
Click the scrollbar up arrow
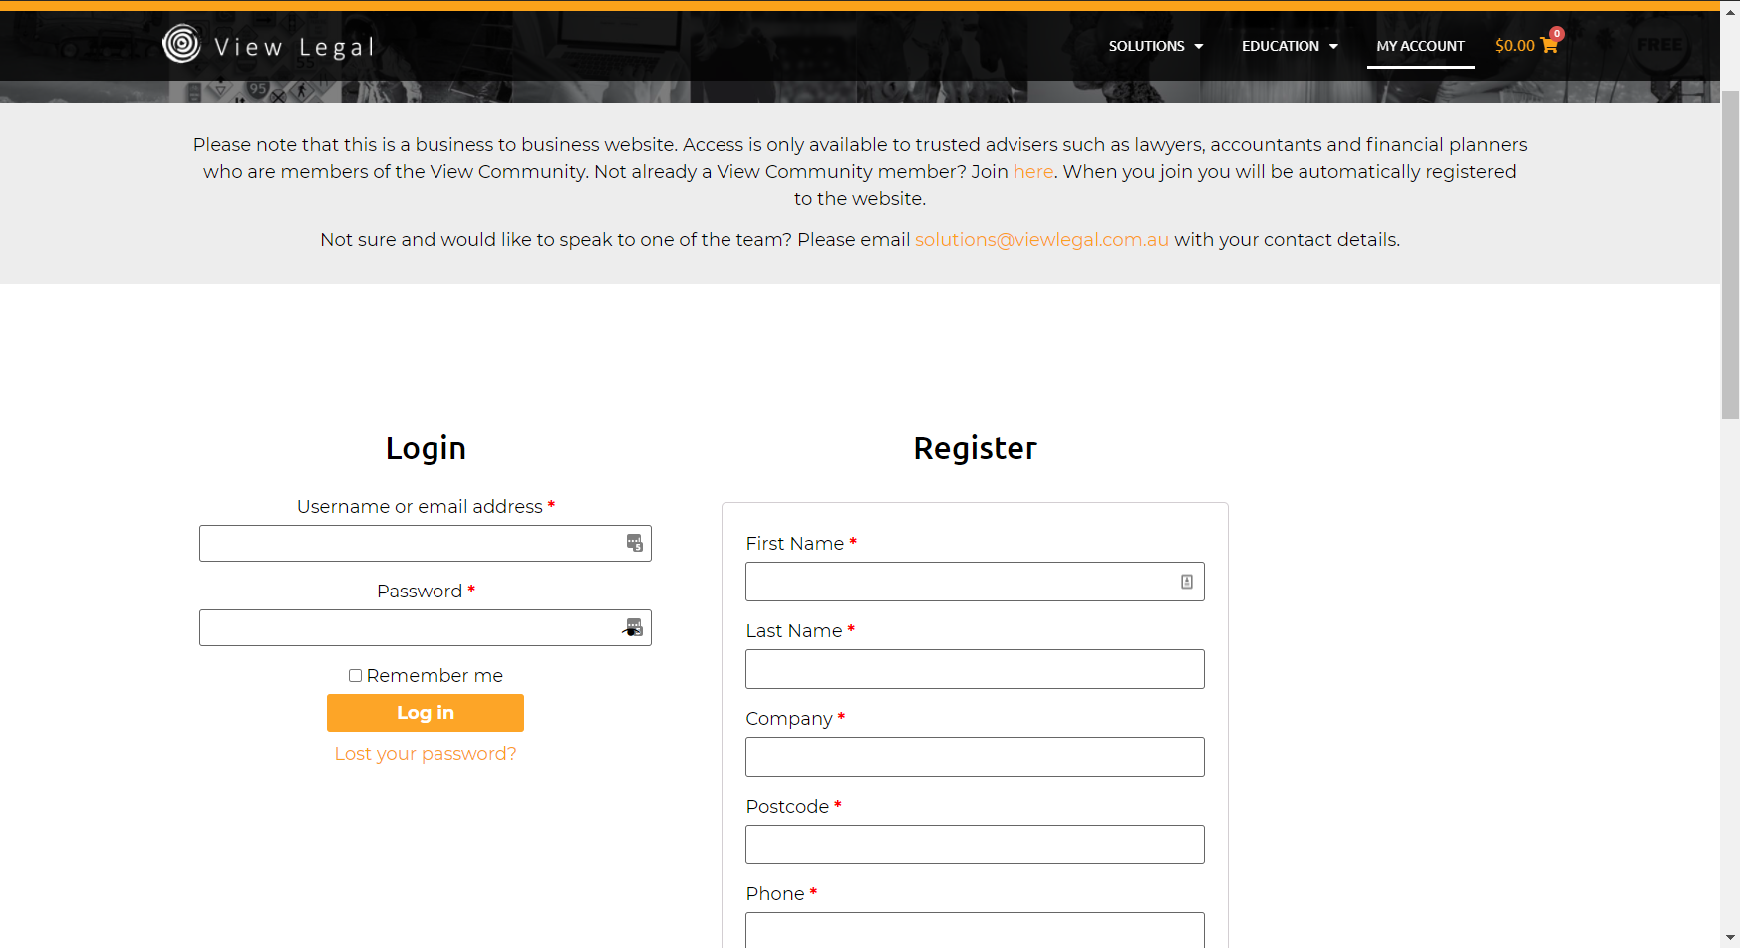click(1730, 10)
